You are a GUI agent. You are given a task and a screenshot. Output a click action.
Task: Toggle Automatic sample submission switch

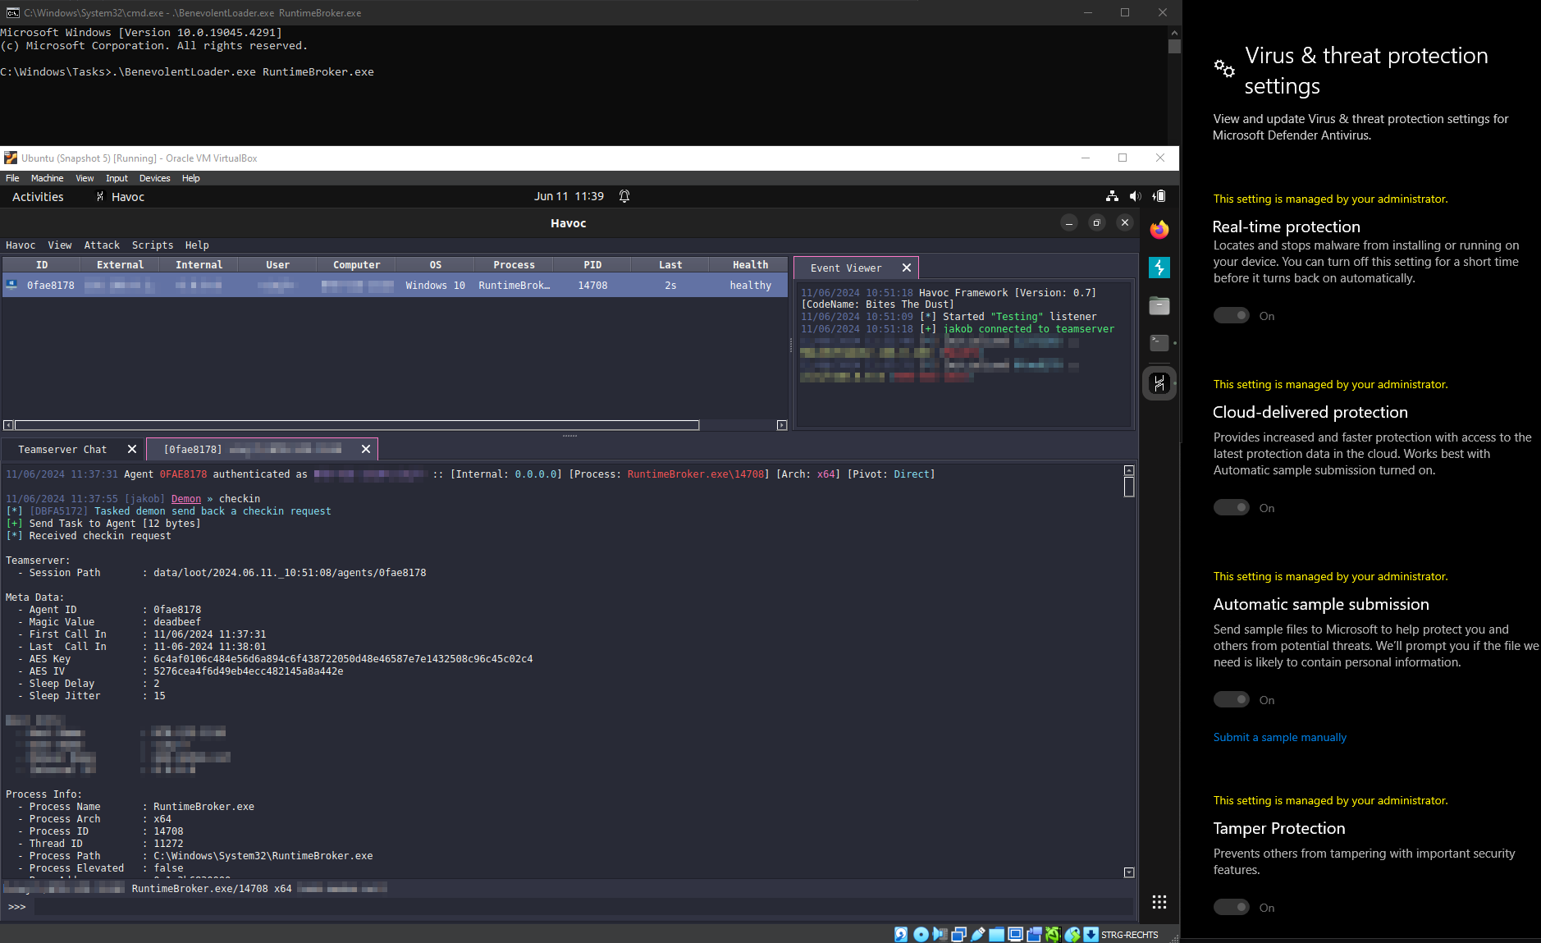coord(1231,700)
